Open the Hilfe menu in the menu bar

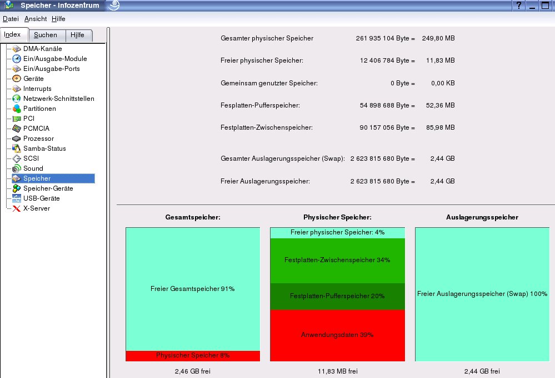click(58, 19)
